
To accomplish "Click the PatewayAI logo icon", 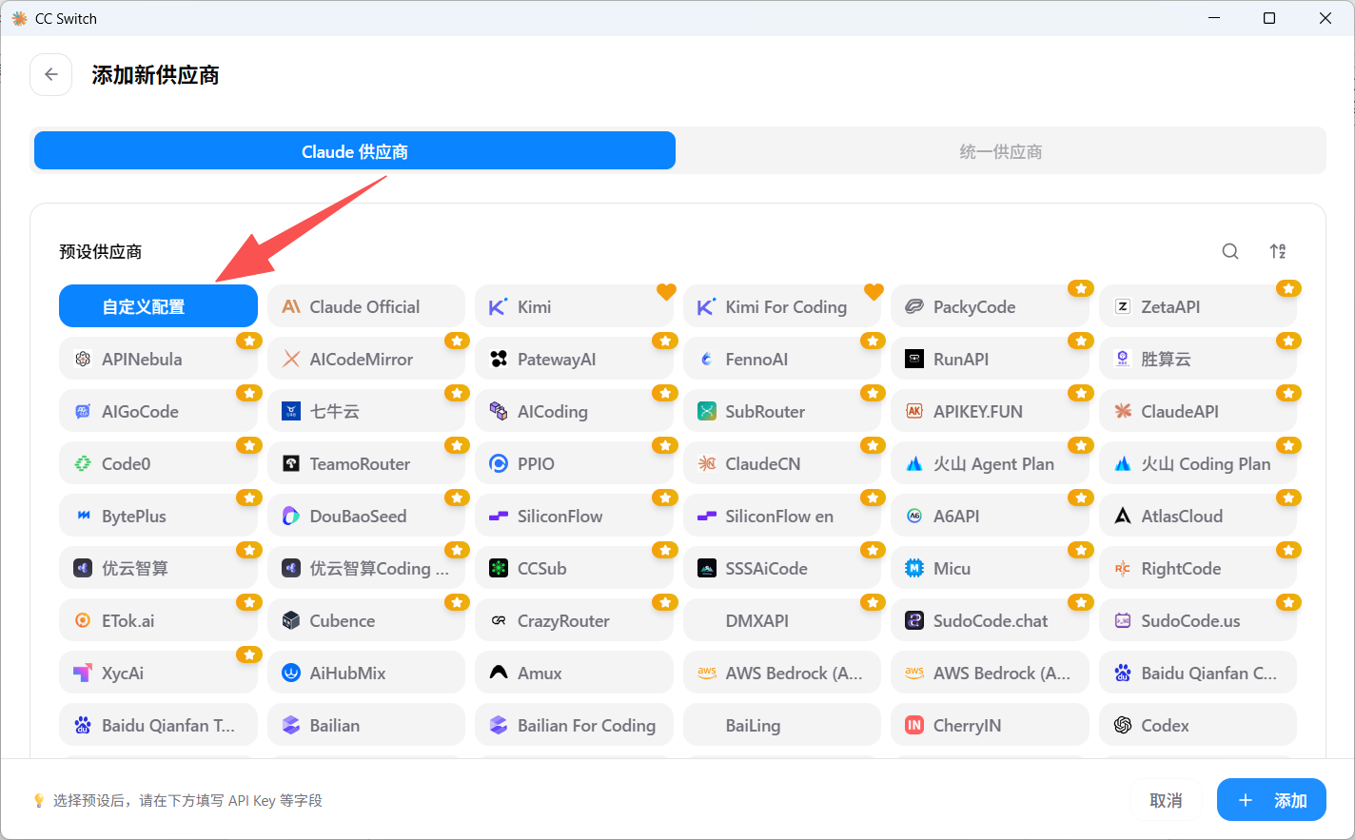I will 499,359.
